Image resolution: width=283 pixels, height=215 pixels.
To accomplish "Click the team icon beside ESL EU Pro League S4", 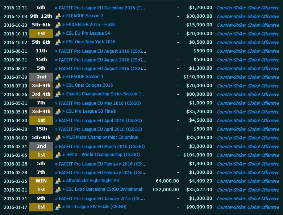I will [58, 34].
